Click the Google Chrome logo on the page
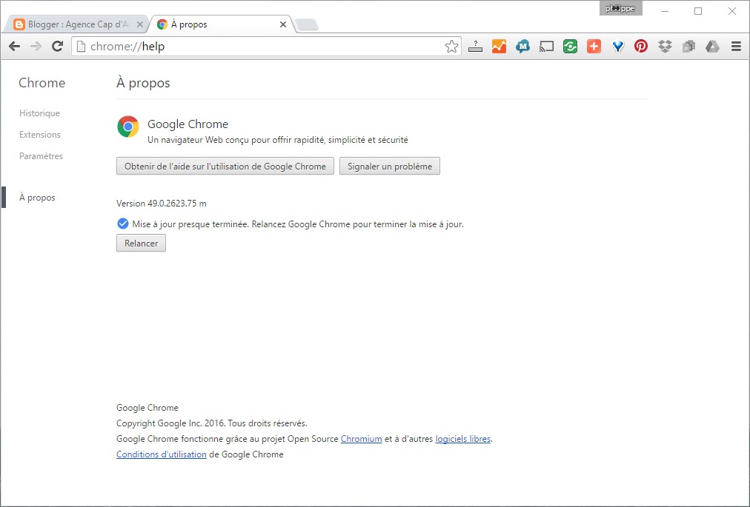The image size is (750, 507). click(x=127, y=127)
